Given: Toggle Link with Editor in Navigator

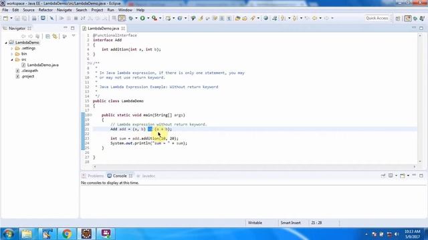Looking at the screenshot, I should point(55,36).
